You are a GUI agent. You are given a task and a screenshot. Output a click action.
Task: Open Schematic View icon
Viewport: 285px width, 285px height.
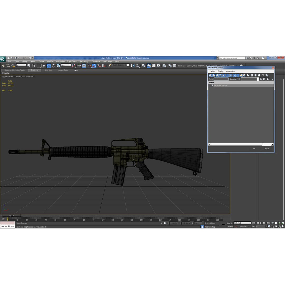click(159, 66)
